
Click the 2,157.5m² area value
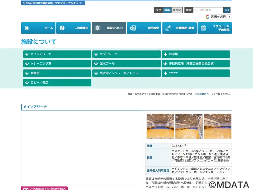(x=179, y=146)
